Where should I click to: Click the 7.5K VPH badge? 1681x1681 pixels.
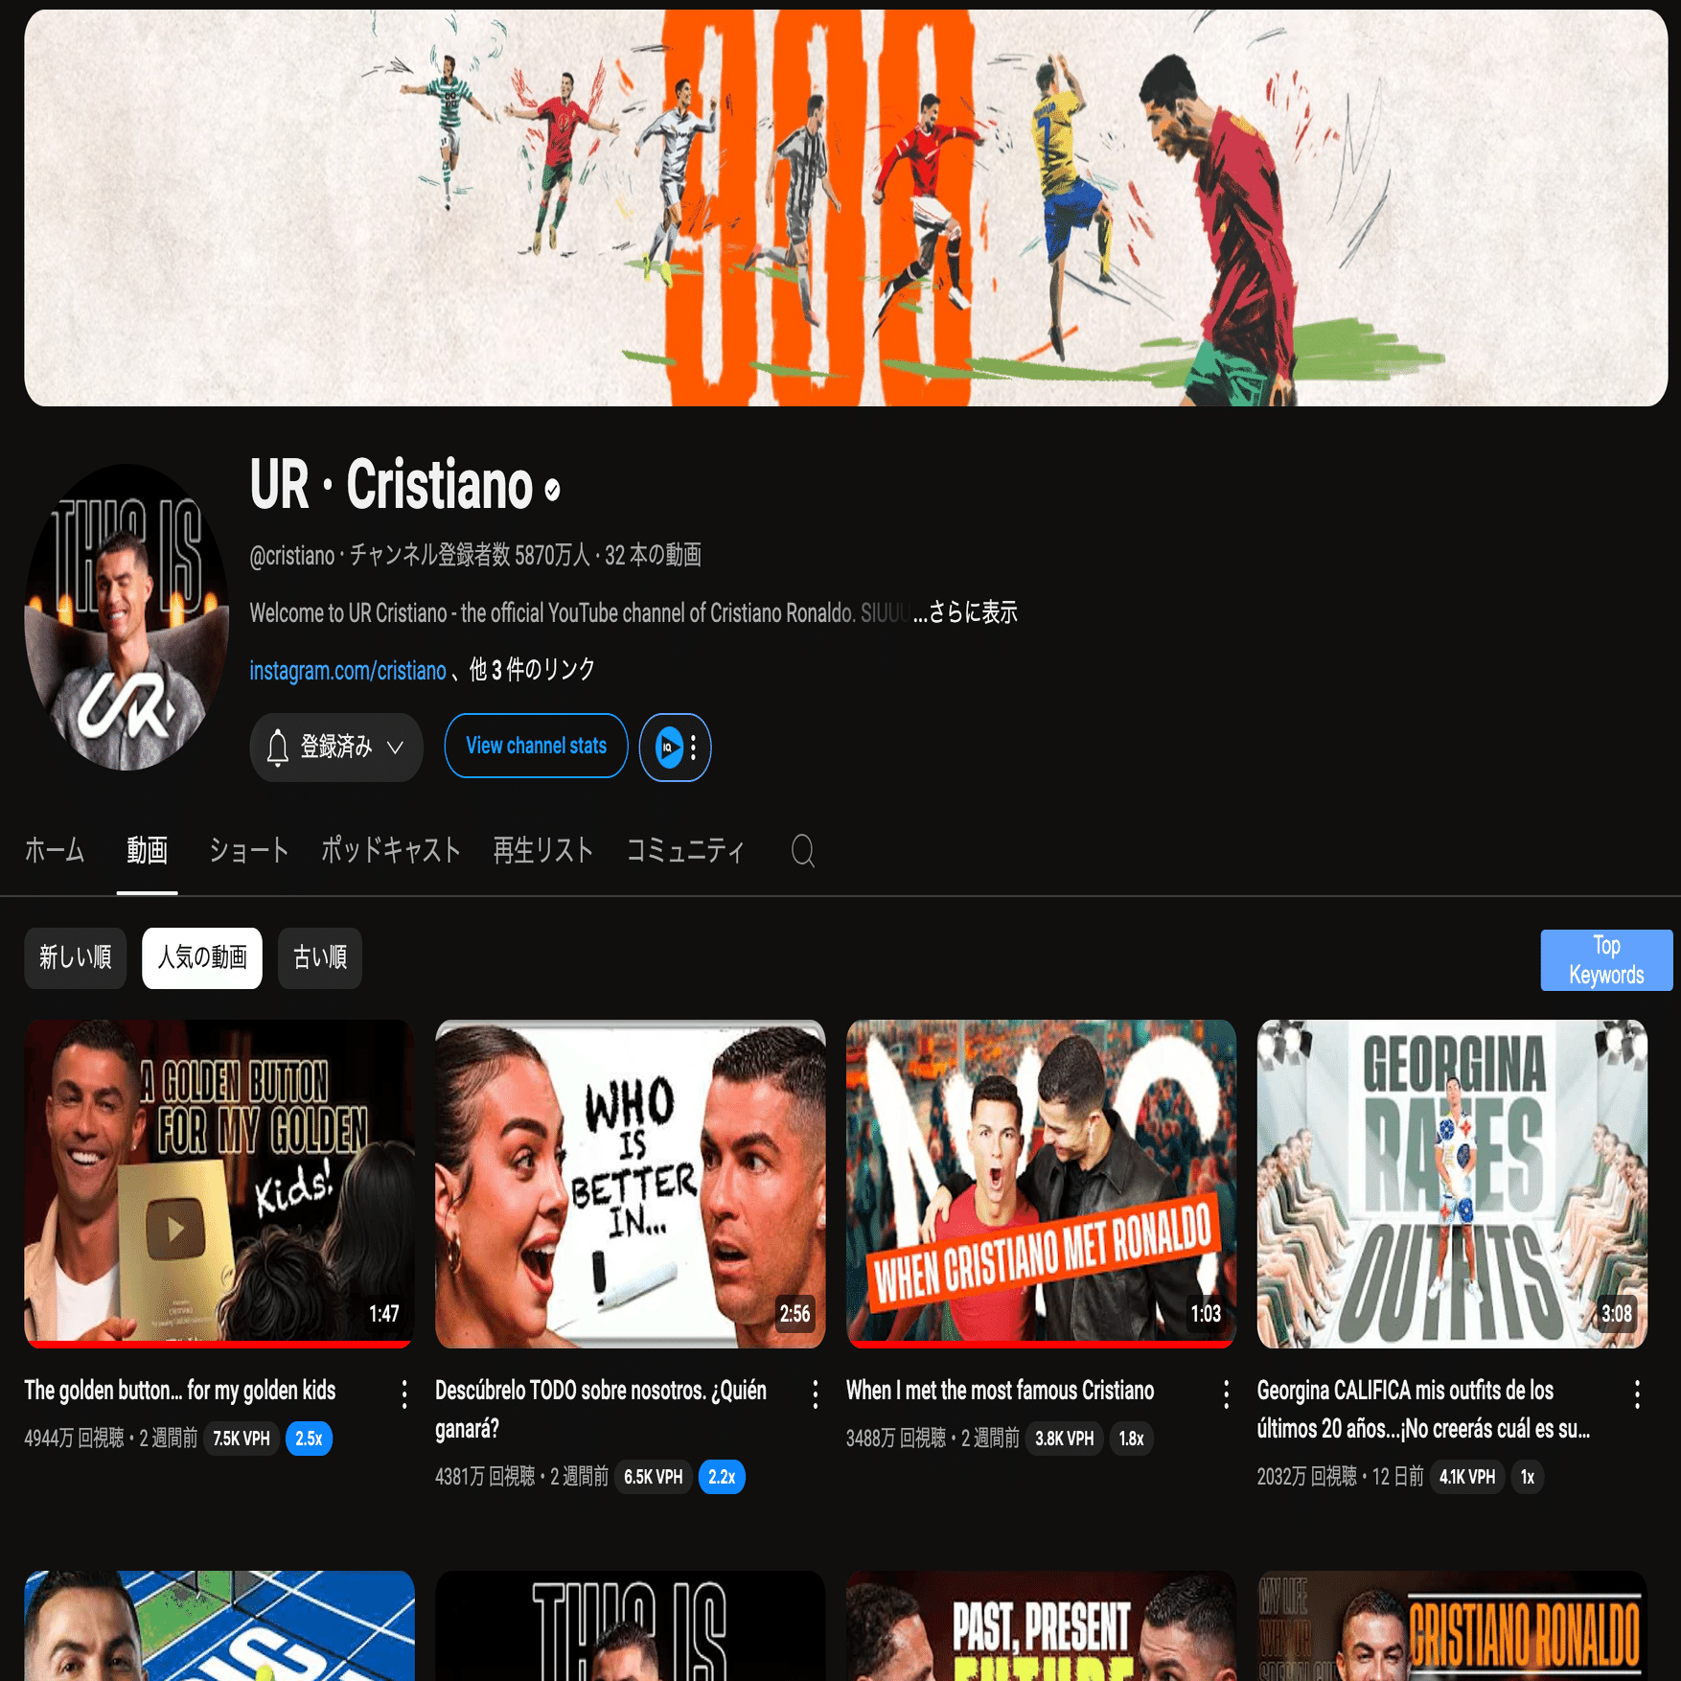tap(242, 1439)
